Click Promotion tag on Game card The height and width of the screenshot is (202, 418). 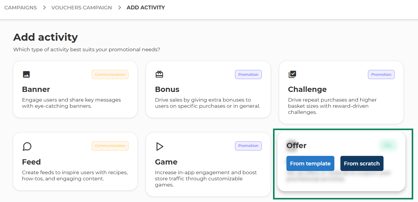(248, 146)
